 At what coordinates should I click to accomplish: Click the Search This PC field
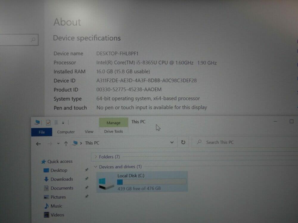coord(245,142)
